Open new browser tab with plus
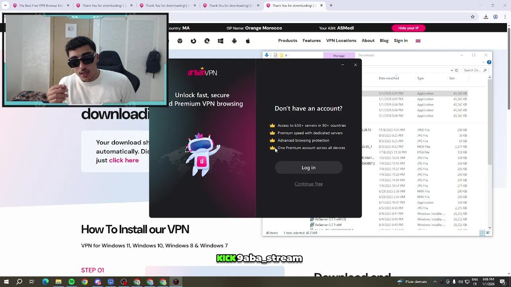511x287 pixels. (x=331, y=6)
